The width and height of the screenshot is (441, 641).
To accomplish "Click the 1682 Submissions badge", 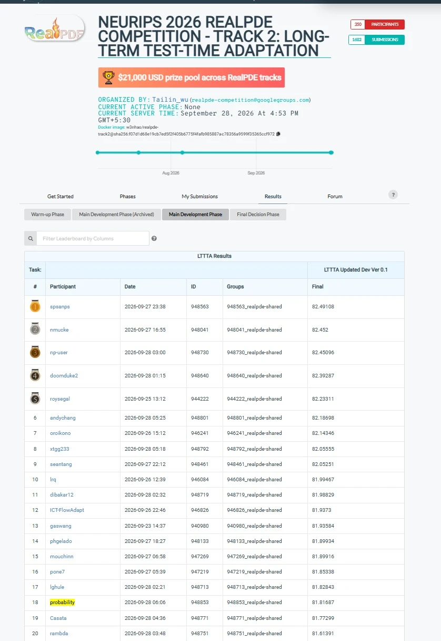I will (x=376, y=40).
